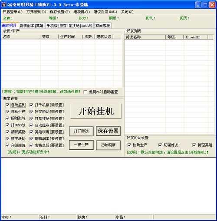Click farm list 等级 column header
Viewport: 217px width, 221px height.
point(49,37)
